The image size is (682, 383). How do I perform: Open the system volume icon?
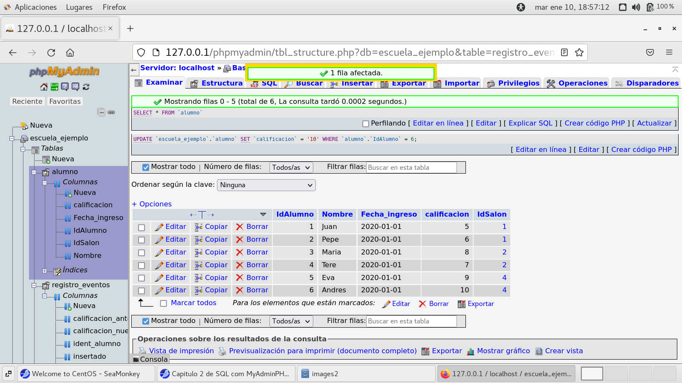pyautogui.click(x=636, y=7)
